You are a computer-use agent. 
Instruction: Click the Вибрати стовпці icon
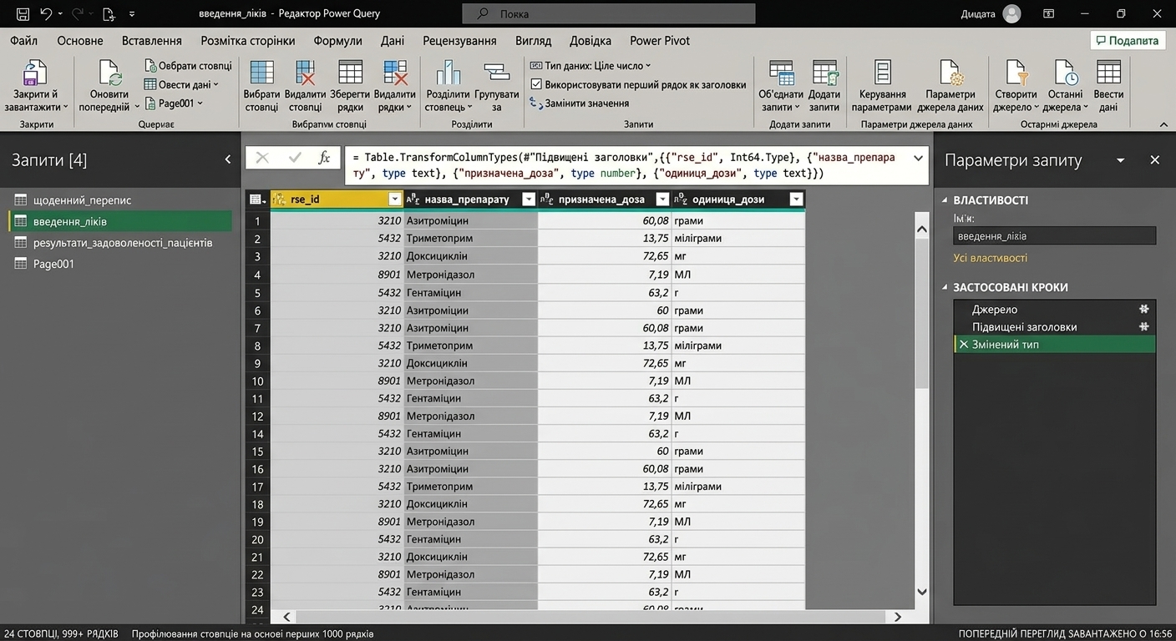click(261, 73)
